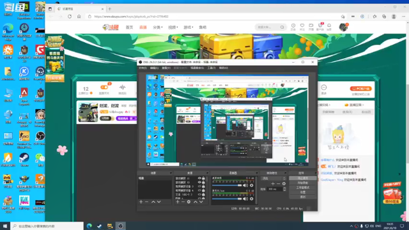Open the Windows Start menu
The height and width of the screenshot is (230, 409).
5,226
